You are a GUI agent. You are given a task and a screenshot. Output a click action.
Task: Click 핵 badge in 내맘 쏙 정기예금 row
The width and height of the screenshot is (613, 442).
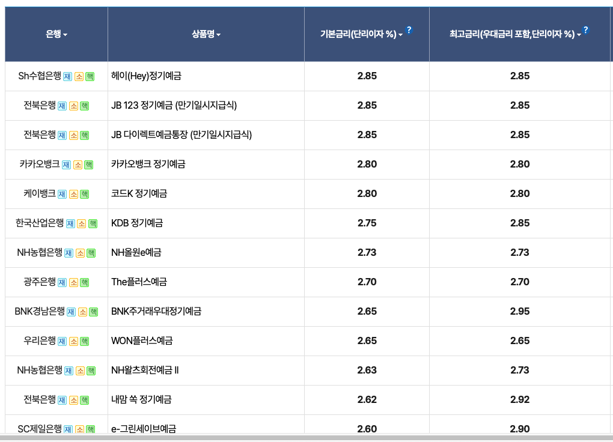[85, 400]
